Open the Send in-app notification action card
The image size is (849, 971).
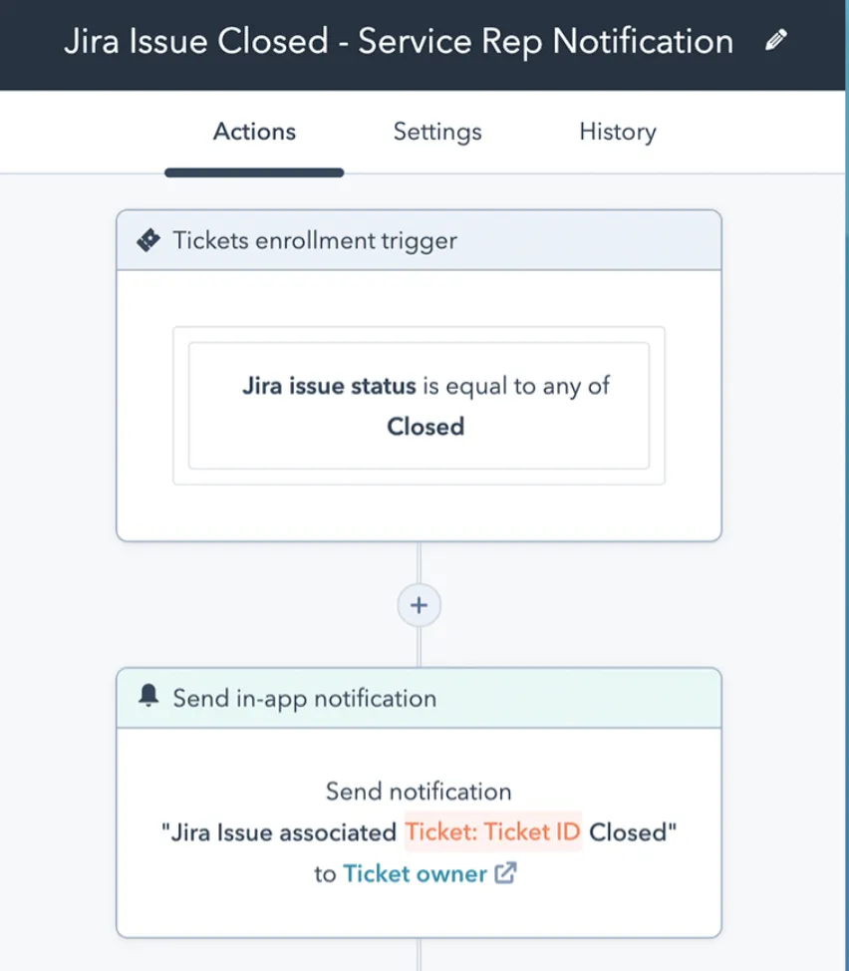(x=419, y=832)
